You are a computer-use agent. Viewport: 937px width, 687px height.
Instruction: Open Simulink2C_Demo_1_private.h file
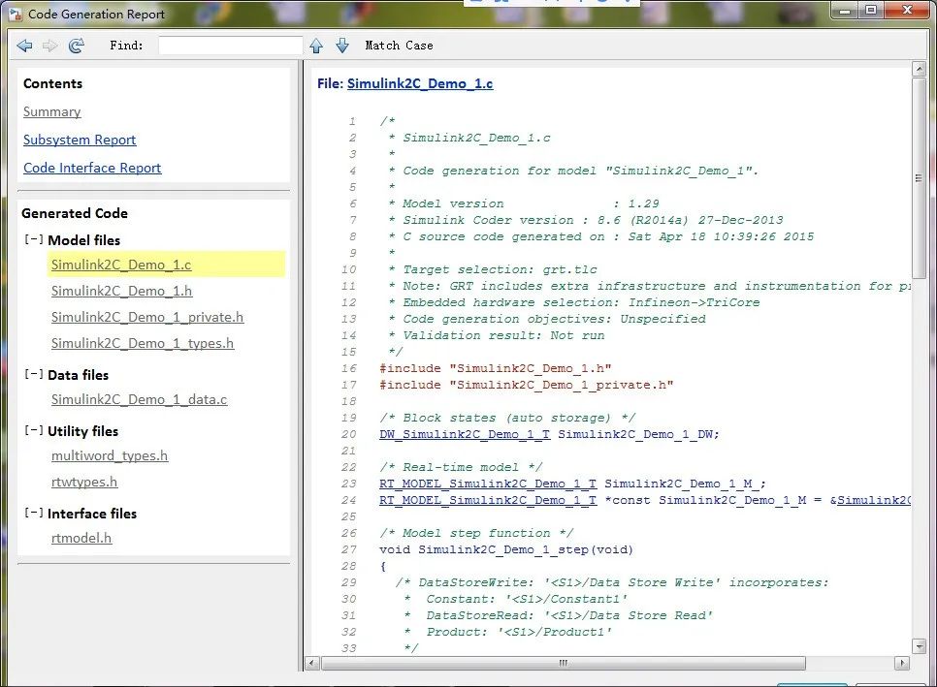coord(147,317)
